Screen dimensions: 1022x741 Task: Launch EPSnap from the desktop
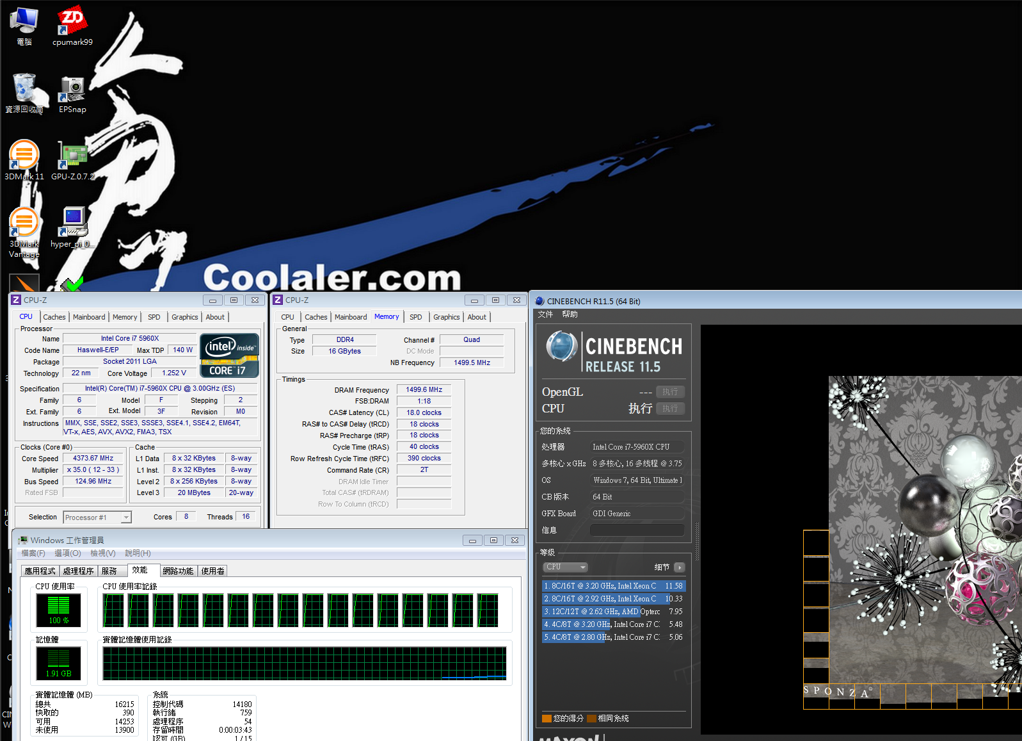tap(72, 94)
